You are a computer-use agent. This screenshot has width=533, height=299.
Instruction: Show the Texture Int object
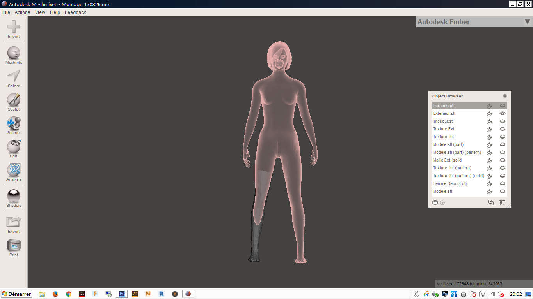pos(503,137)
